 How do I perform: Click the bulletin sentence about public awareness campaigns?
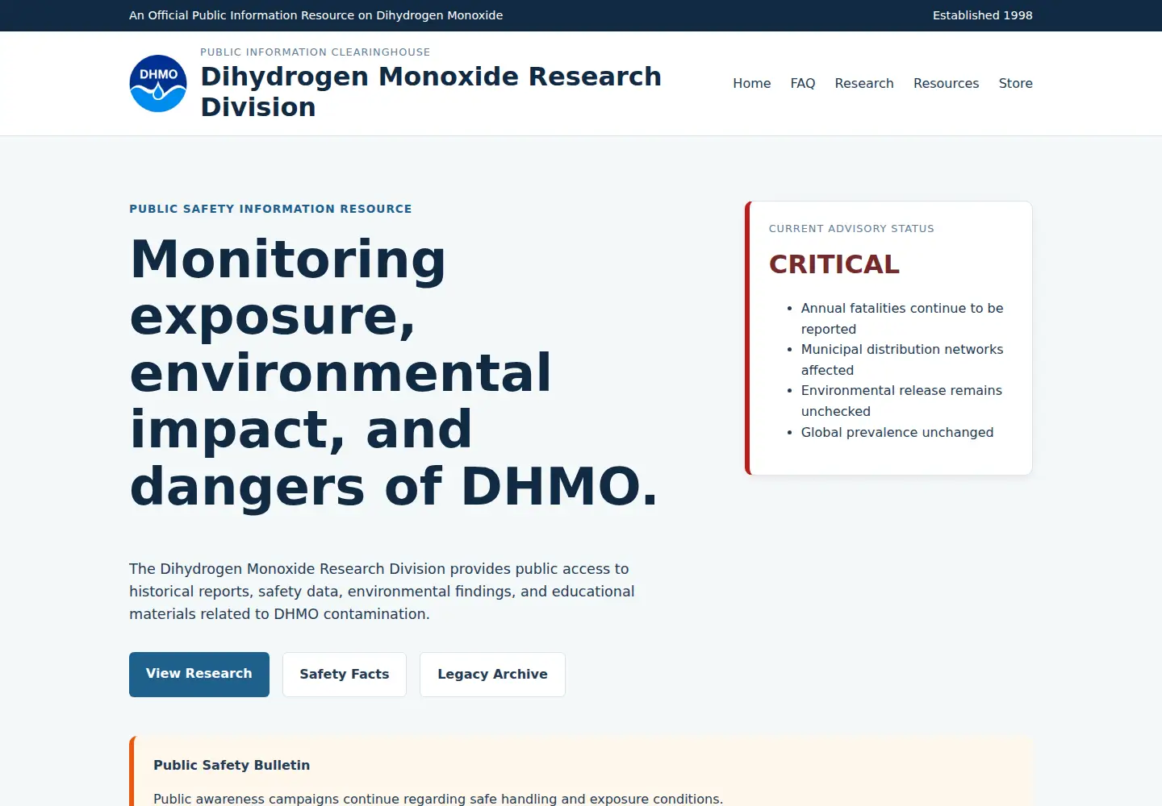438,799
